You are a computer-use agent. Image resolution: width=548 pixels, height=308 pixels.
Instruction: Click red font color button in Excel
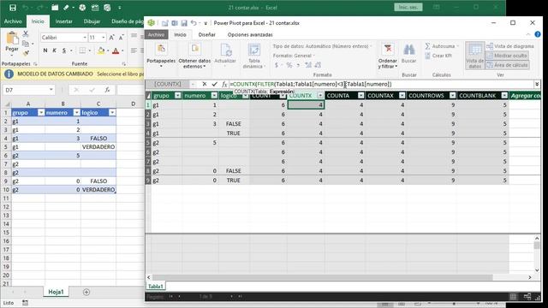pos(116,50)
